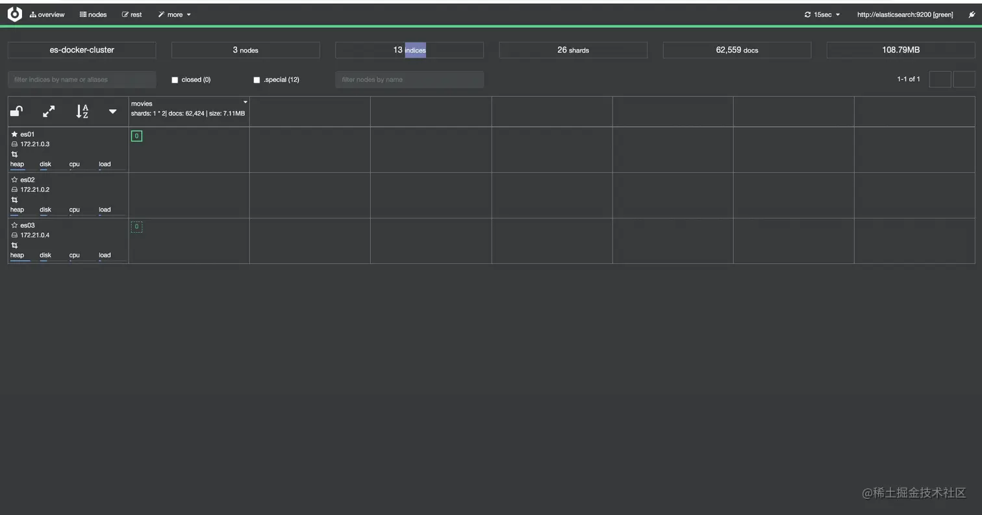Click the disk icon beside 172.21.0.3
982x515 pixels.
tap(14, 144)
